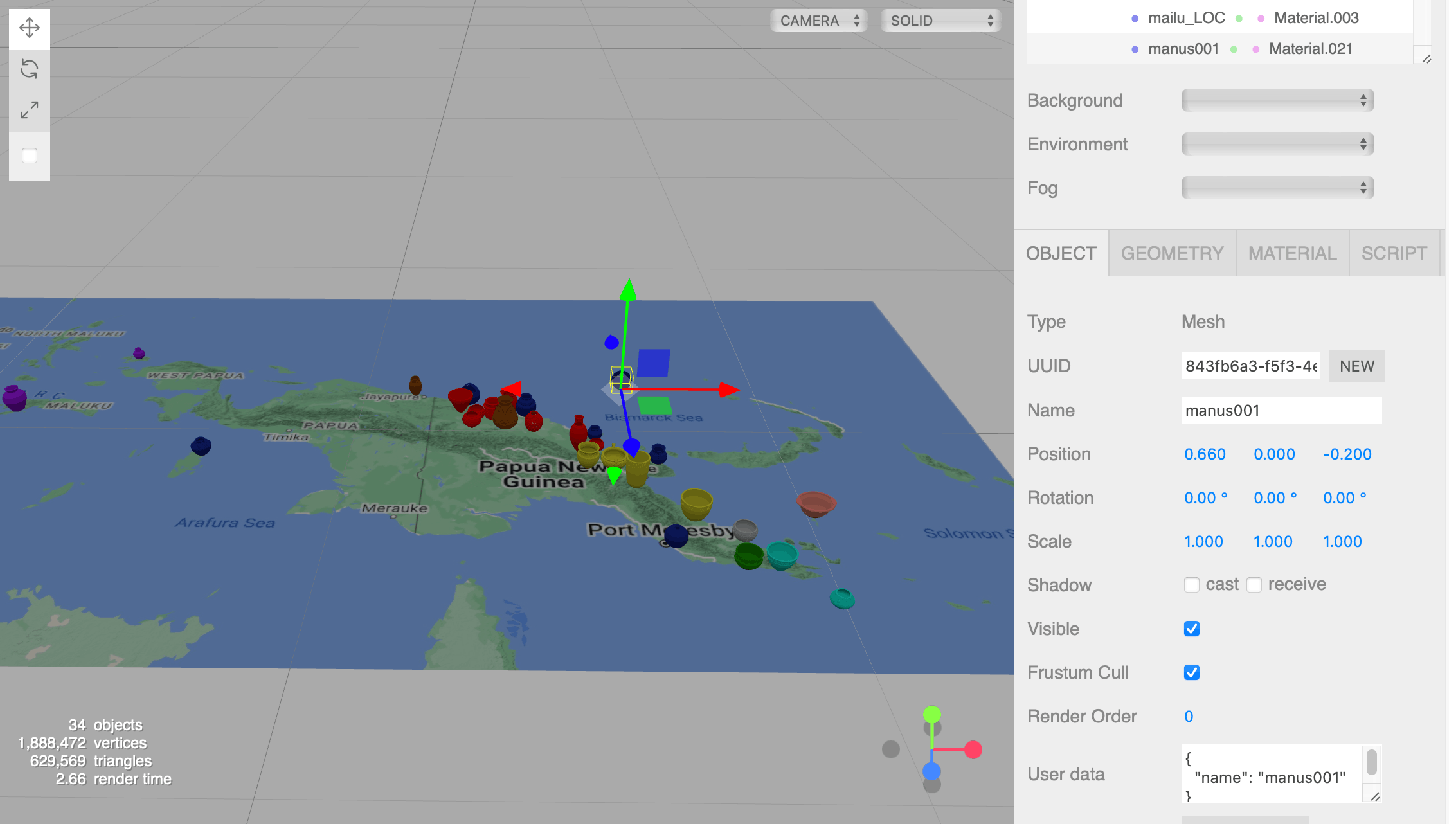Click the Render Order value 0

point(1189,716)
